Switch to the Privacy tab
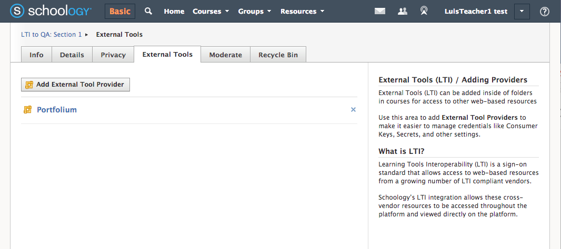The image size is (561, 249). point(113,55)
